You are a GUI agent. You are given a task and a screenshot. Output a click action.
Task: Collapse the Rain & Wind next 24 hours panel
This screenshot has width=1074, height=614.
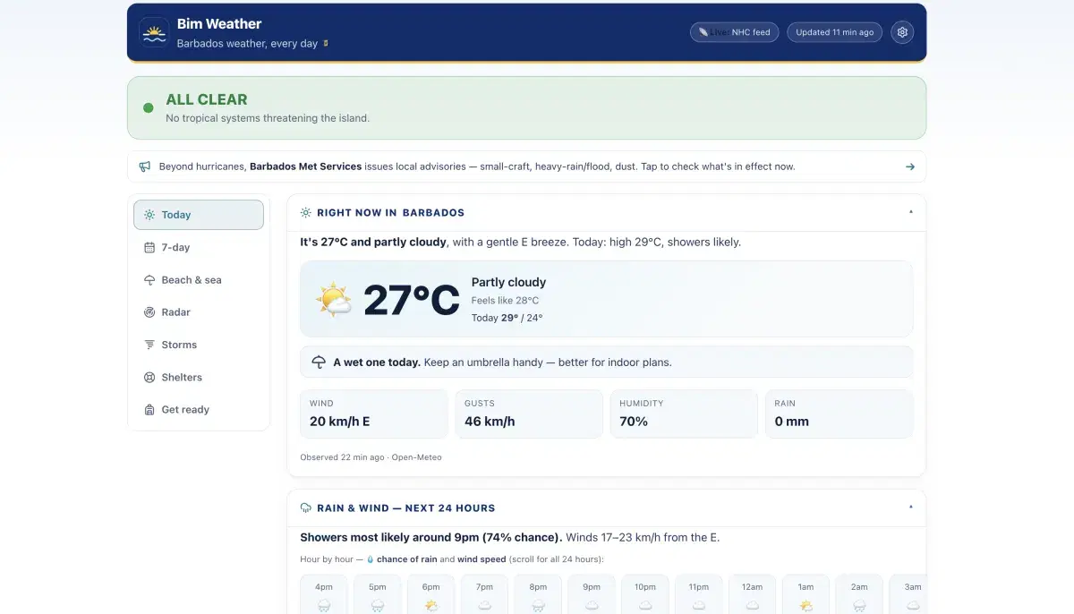(911, 507)
